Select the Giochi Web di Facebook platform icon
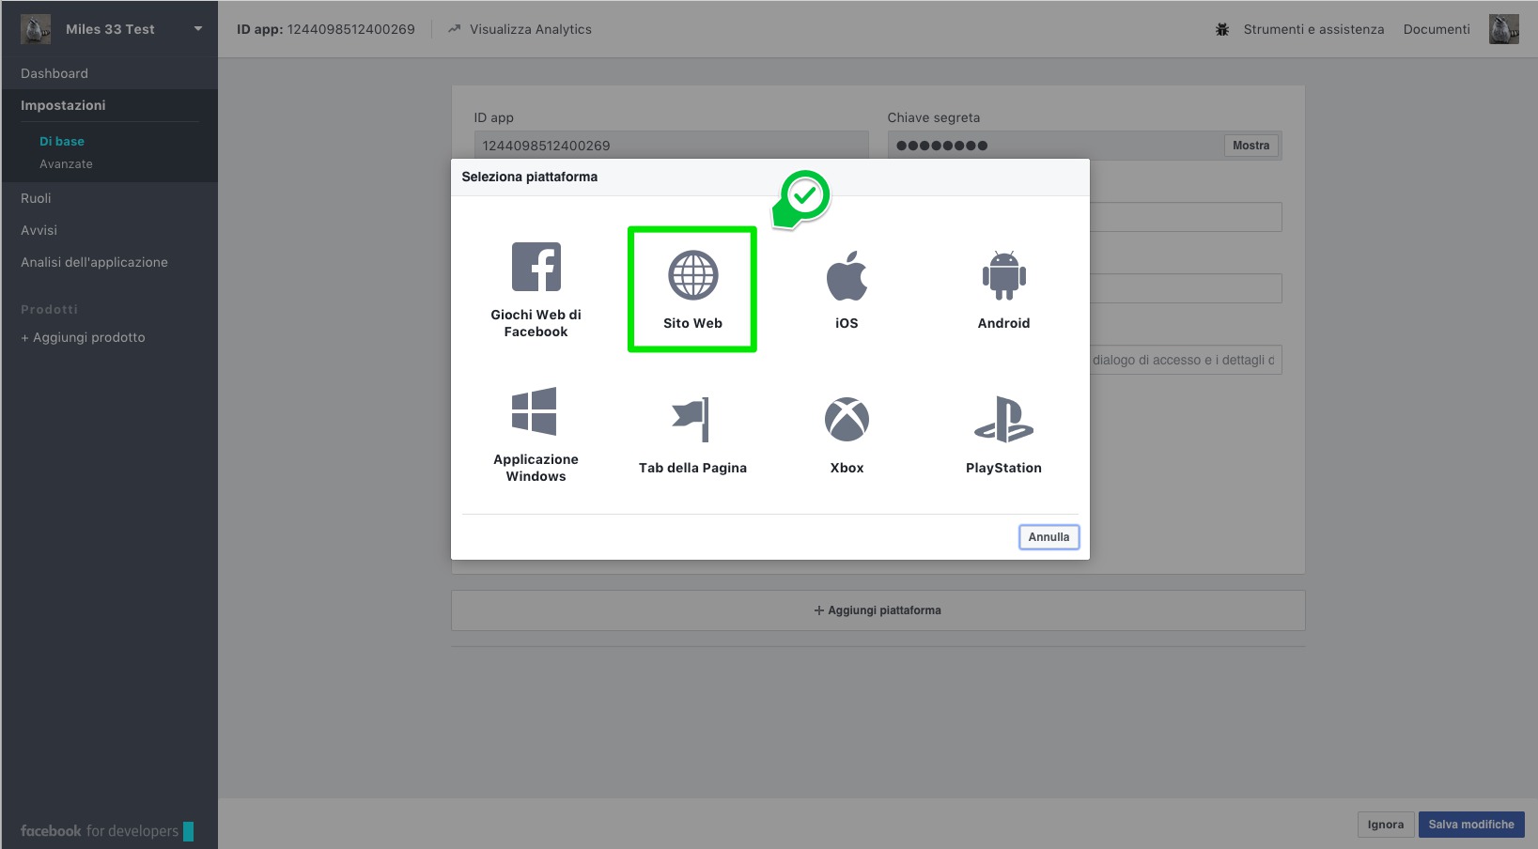This screenshot has width=1538, height=849. click(536, 268)
